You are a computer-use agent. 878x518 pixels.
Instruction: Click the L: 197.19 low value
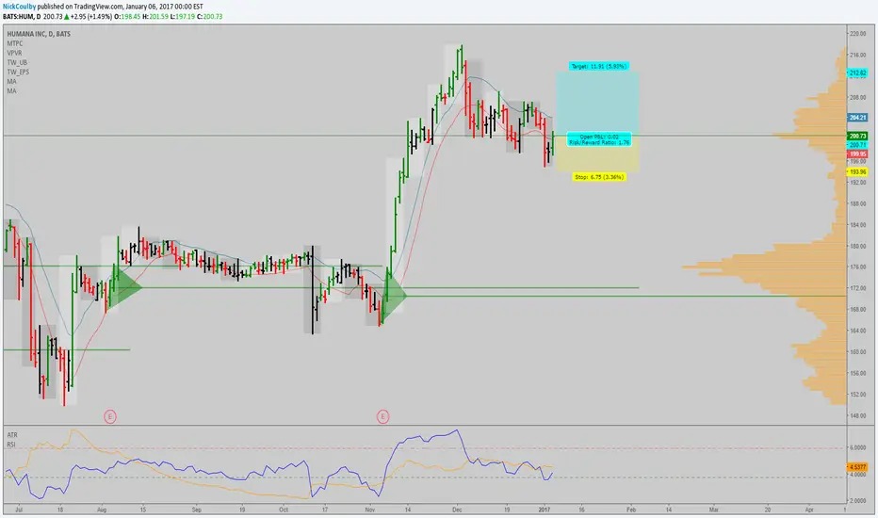pos(183,17)
